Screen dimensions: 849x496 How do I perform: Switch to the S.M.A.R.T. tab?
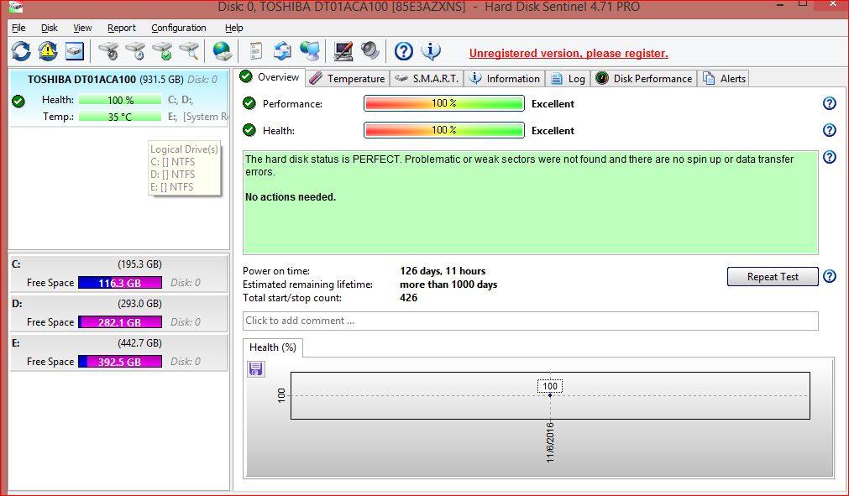coord(427,78)
